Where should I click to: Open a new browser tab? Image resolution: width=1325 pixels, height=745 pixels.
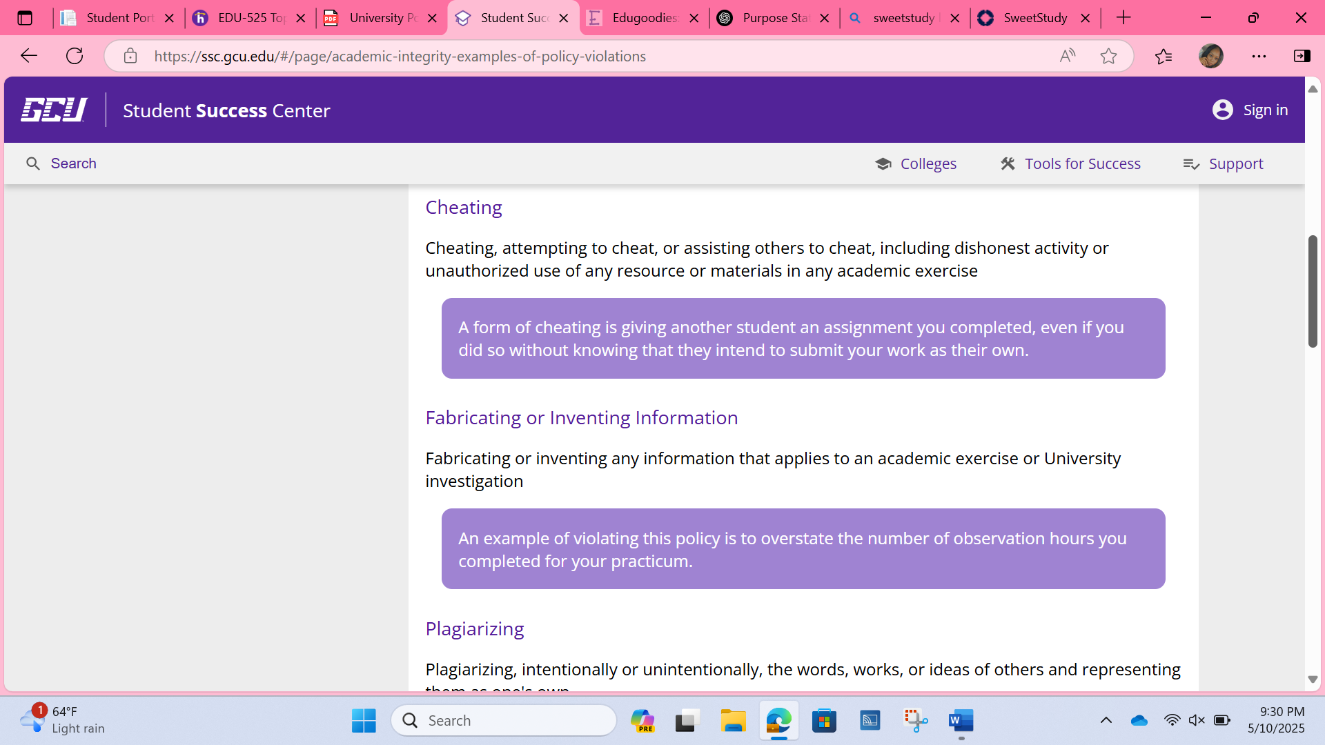(x=1123, y=18)
